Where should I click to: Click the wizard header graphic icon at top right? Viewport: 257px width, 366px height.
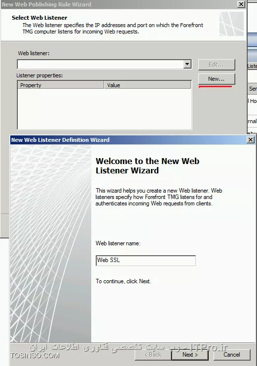[231, 24]
